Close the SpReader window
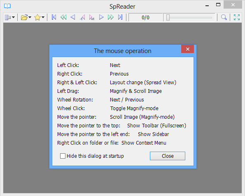 [x=233, y=5]
